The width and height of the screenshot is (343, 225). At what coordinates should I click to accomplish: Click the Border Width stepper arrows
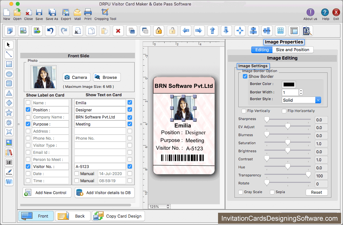click(301, 92)
